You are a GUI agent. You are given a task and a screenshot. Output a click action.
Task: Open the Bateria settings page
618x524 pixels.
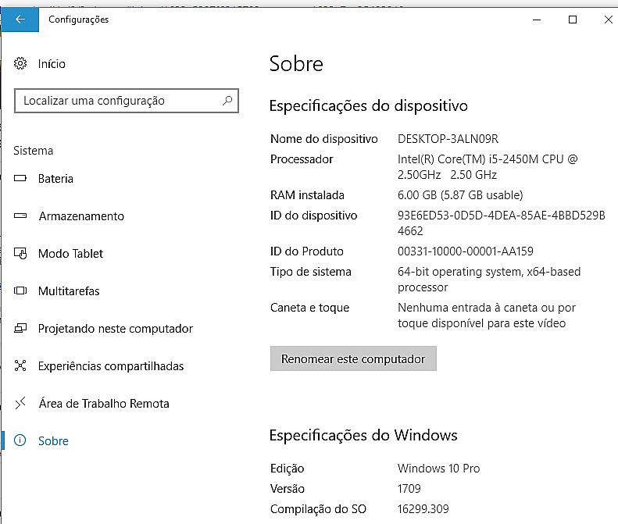tap(55, 179)
